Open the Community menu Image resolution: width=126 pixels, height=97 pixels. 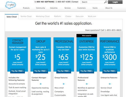(41, 8)
